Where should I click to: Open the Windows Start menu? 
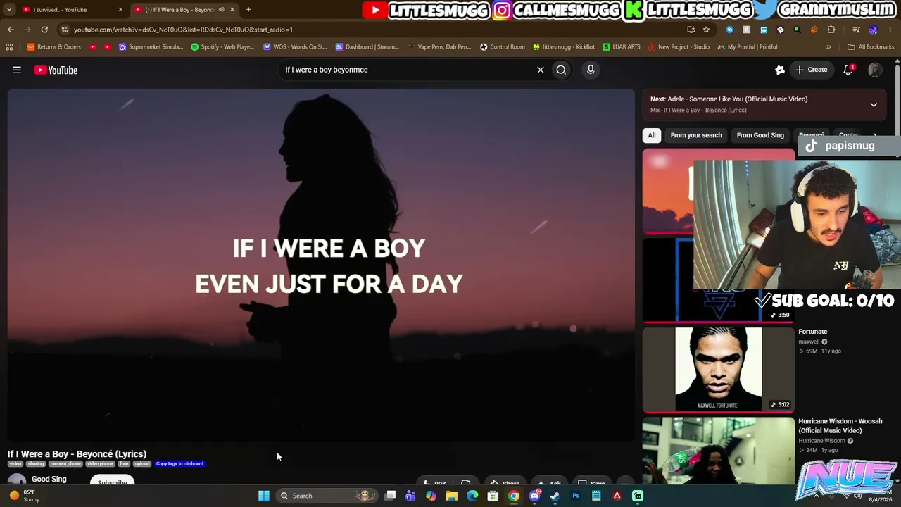point(264,496)
